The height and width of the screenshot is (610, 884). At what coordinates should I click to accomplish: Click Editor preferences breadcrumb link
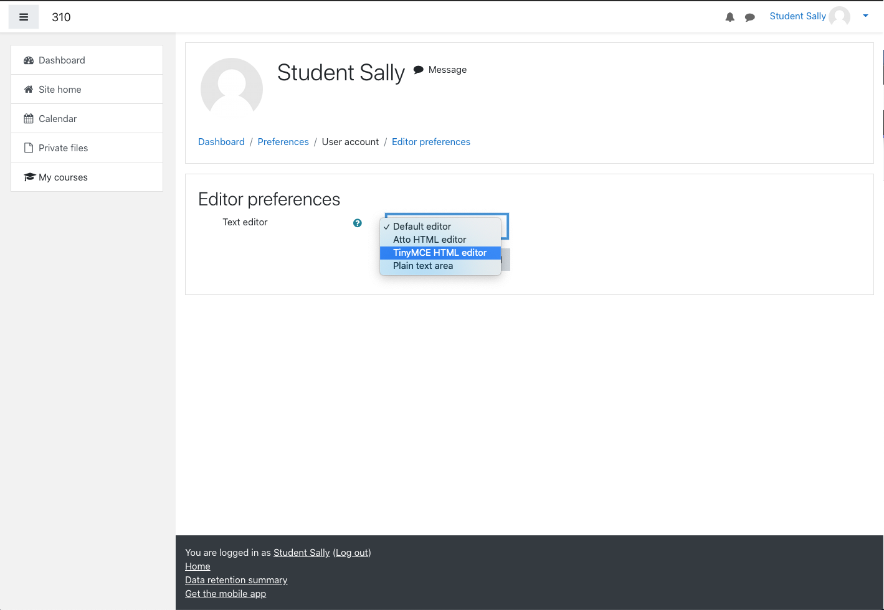pyautogui.click(x=431, y=142)
